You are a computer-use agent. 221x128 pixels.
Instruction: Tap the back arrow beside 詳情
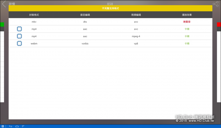(4, 4)
